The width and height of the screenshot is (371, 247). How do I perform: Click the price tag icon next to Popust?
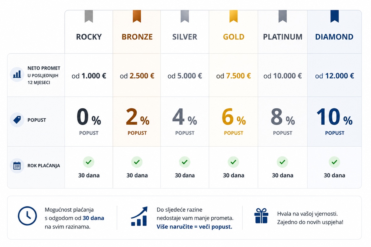(17, 120)
